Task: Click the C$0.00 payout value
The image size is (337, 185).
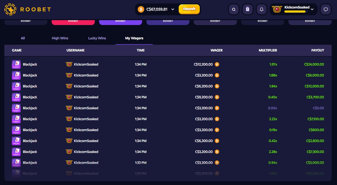Action: click(x=319, y=108)
